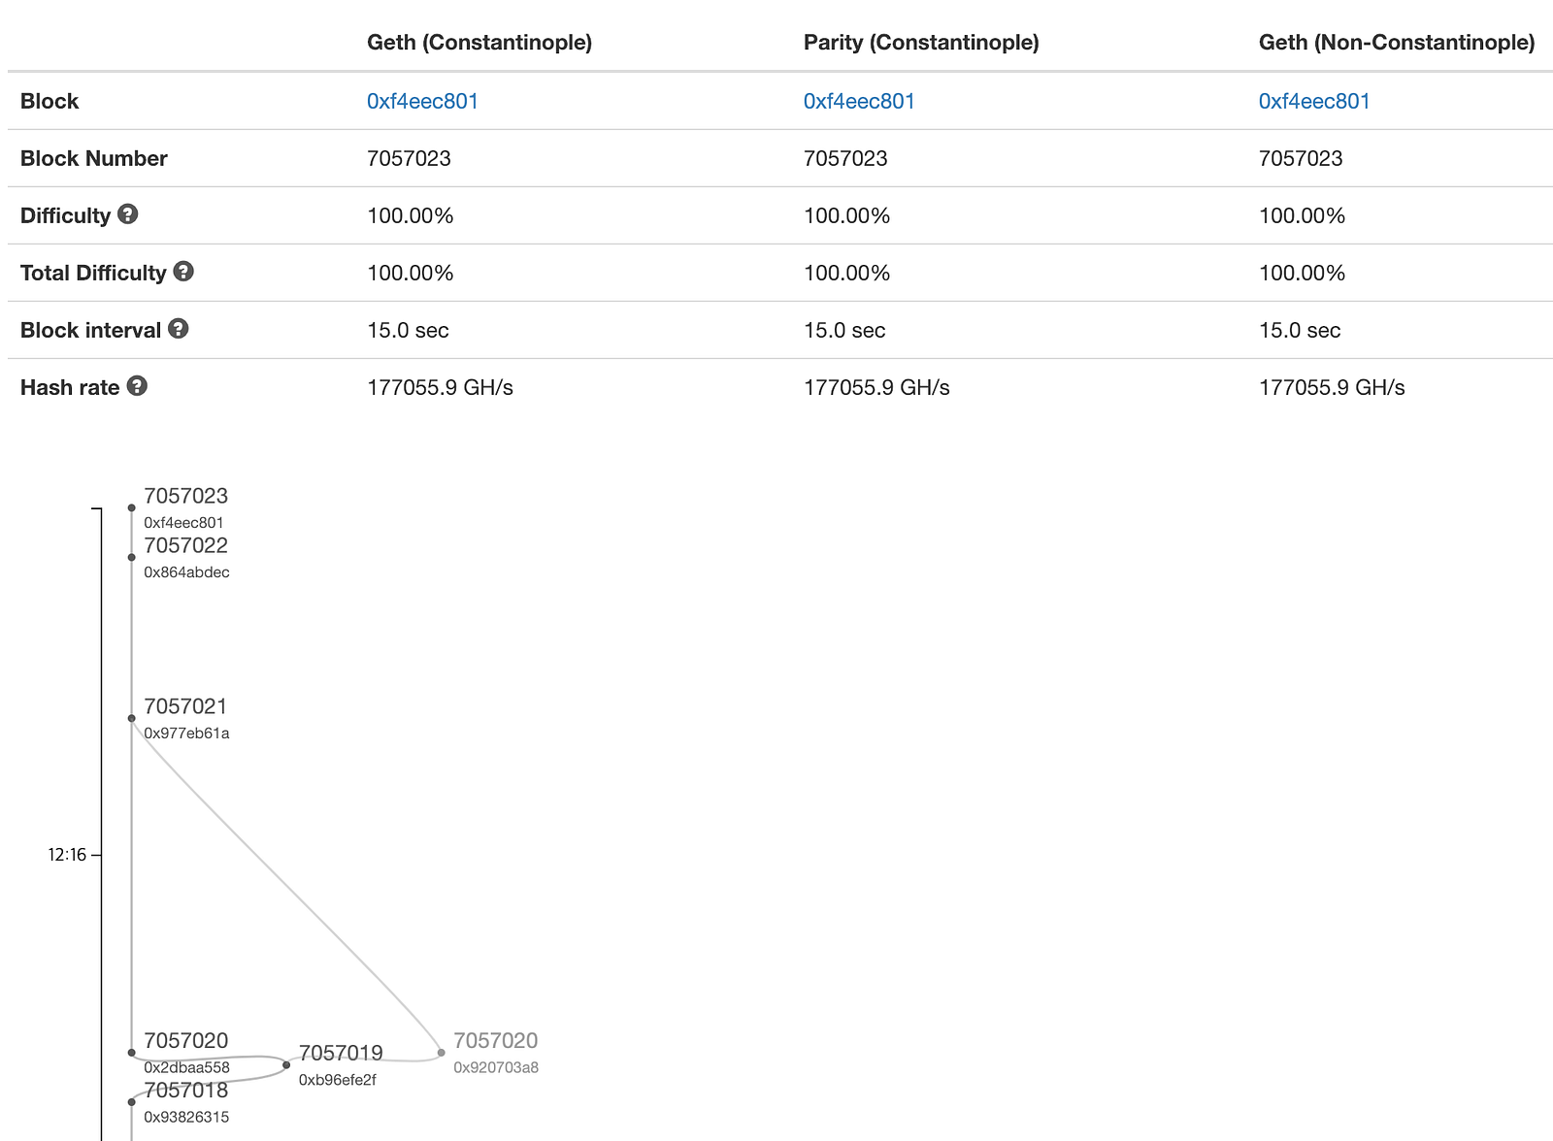The width and height of the screenshot is (1553, 1141).
Task: Select Difficulty 100.00% under Geth (Constantinople)
Action: 411,215
